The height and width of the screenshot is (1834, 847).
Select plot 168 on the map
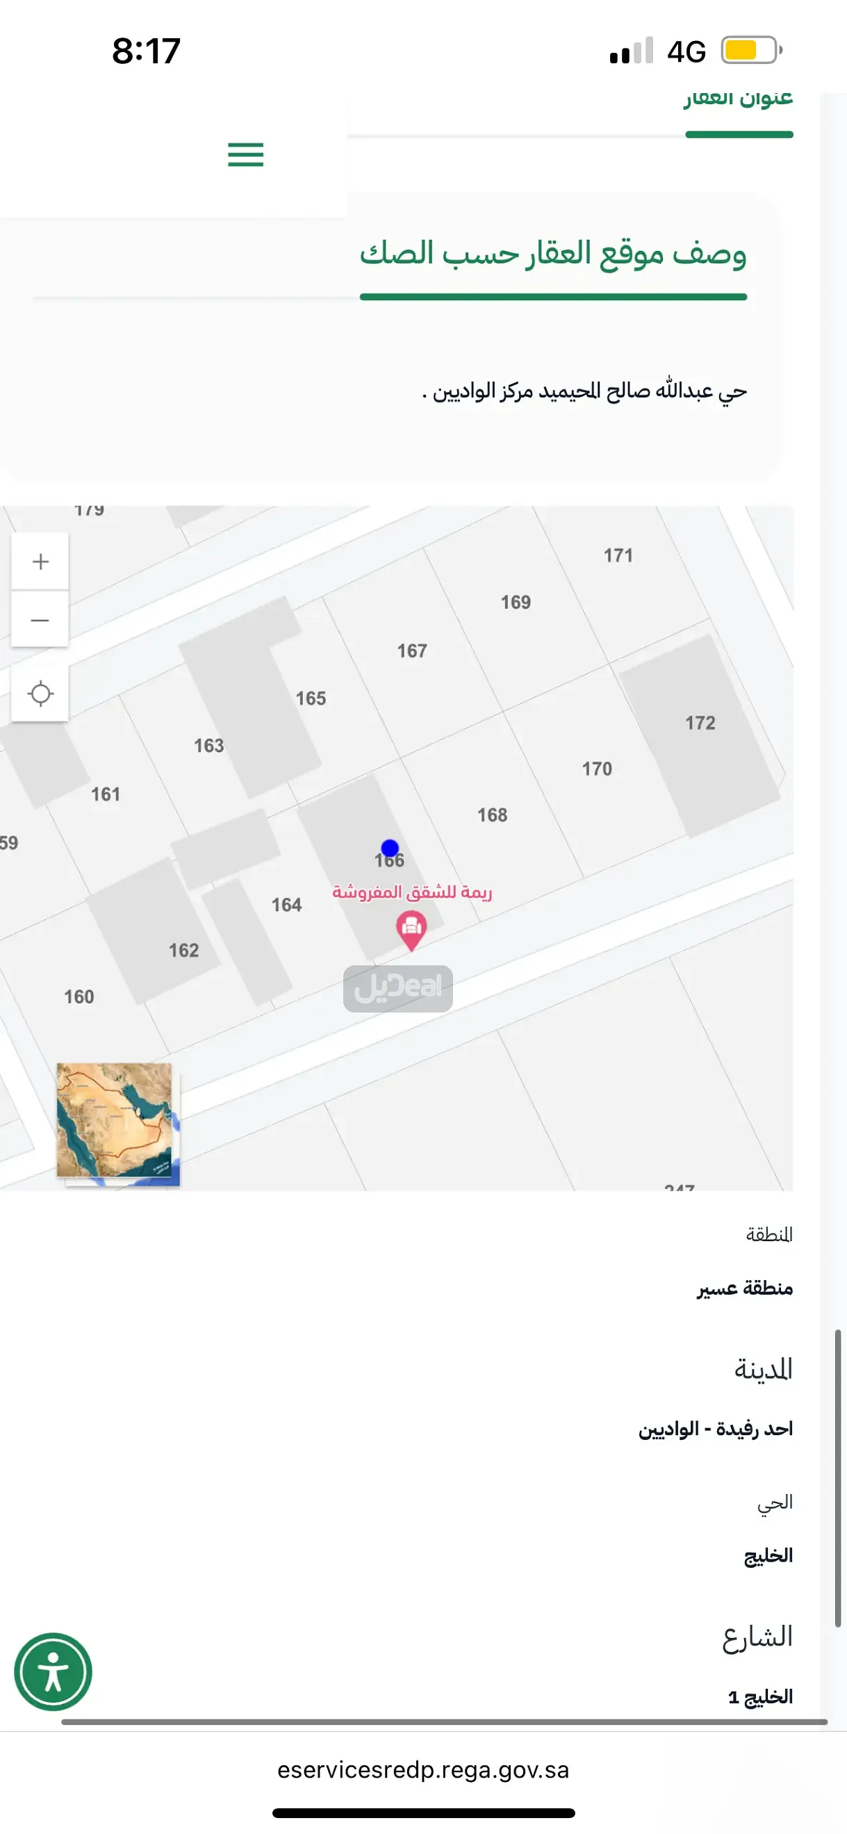[x=492, y=814]
